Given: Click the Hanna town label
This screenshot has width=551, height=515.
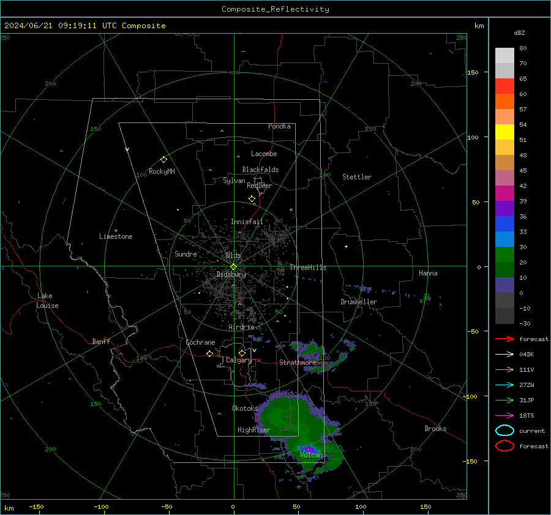Looking at the screenshot, I should click(x=428, y=273).
